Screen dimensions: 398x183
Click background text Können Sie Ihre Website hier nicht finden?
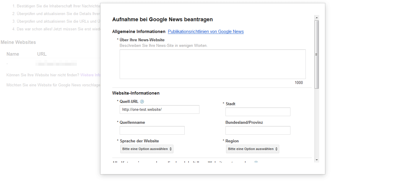tap(43, 75)
